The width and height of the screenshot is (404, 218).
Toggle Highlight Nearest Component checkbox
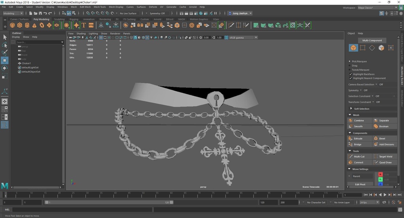(350, 78)
